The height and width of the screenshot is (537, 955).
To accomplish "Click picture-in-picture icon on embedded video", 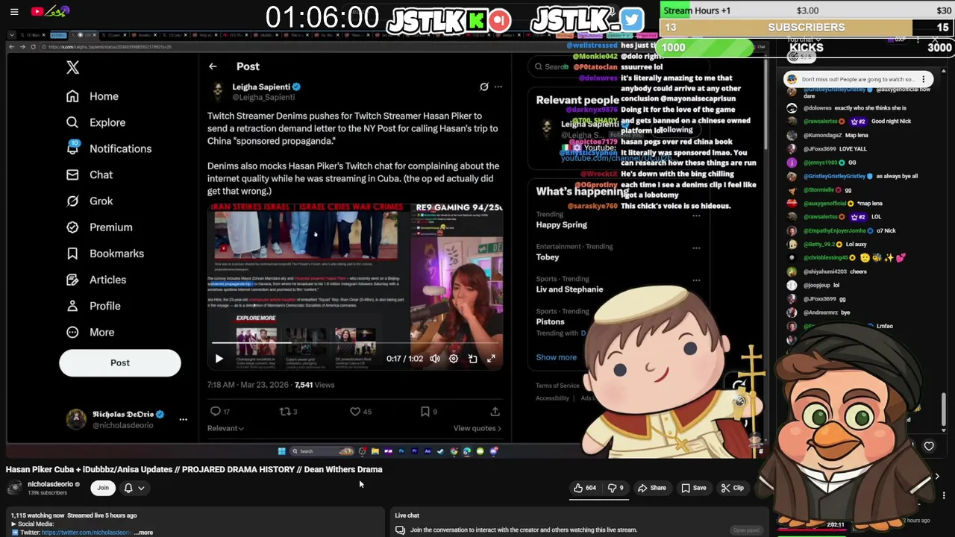I will [x=472, y=359].
